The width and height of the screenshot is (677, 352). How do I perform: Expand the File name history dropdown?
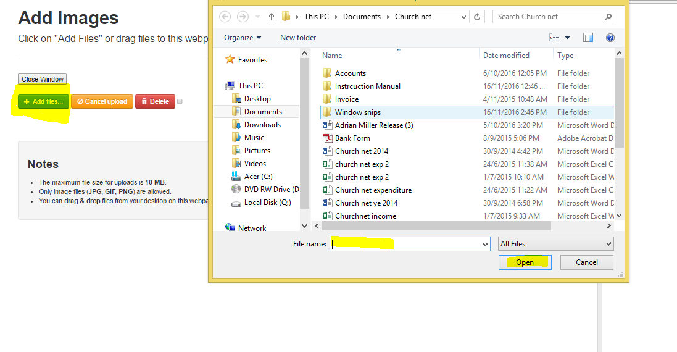(485, 245)
